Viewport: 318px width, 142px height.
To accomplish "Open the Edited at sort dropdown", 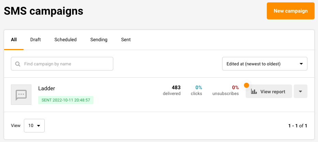I will [x=264, y=64].
